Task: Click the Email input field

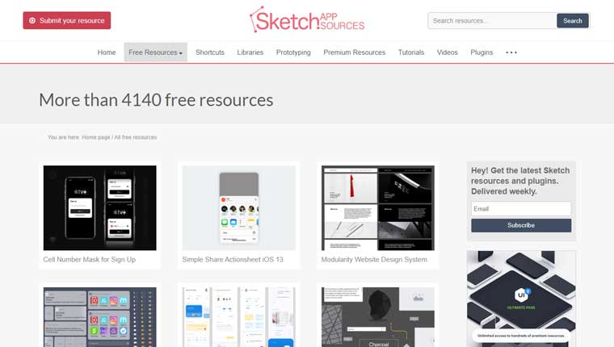Action: point(521,209)
